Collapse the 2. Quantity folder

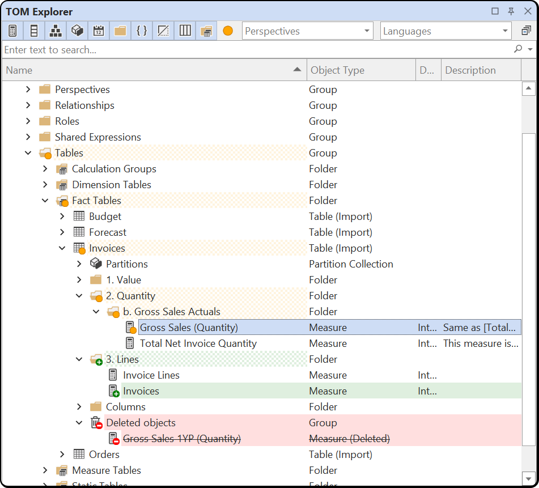pos(79,295)
